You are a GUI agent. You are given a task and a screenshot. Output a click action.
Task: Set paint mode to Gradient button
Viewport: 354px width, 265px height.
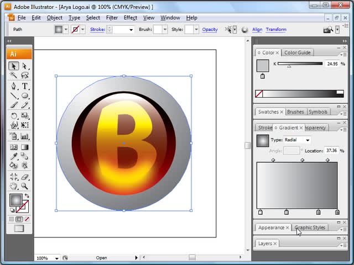(19, 219)
